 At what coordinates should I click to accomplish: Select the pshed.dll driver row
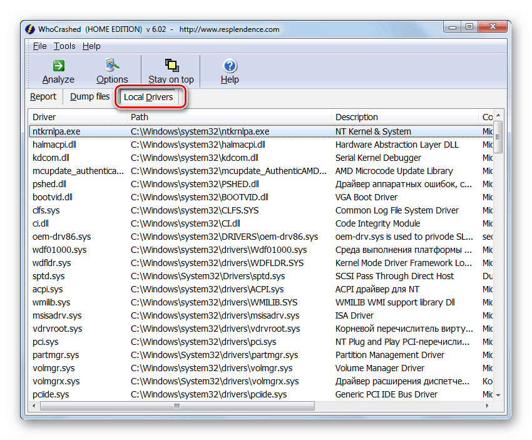click(x=261, y=184)
